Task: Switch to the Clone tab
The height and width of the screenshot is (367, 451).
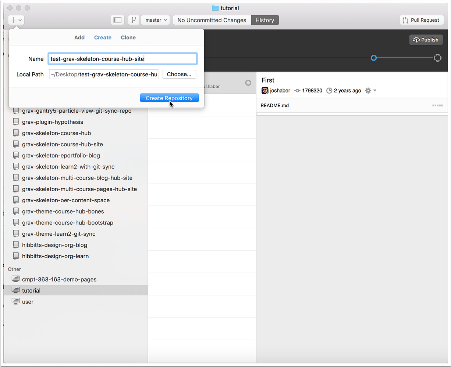Action: point(128,37)
